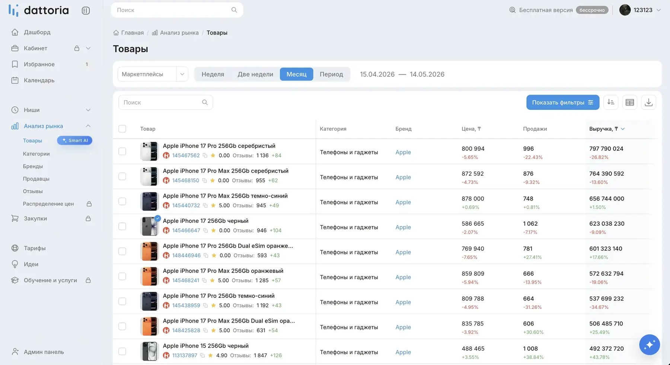Open the 123123 account menu
This screenshot has width=670, height=365.
[x=640, y=10]
